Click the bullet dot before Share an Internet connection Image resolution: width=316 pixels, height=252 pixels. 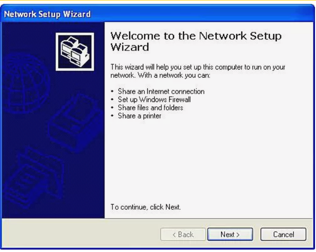click(x=112, y=91)
